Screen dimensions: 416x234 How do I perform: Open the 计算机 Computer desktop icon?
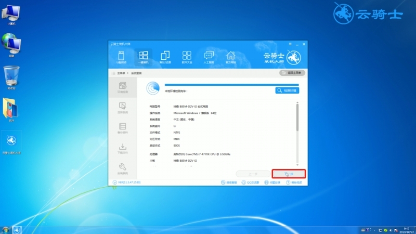pyautogui.click(x=11, y=15)
